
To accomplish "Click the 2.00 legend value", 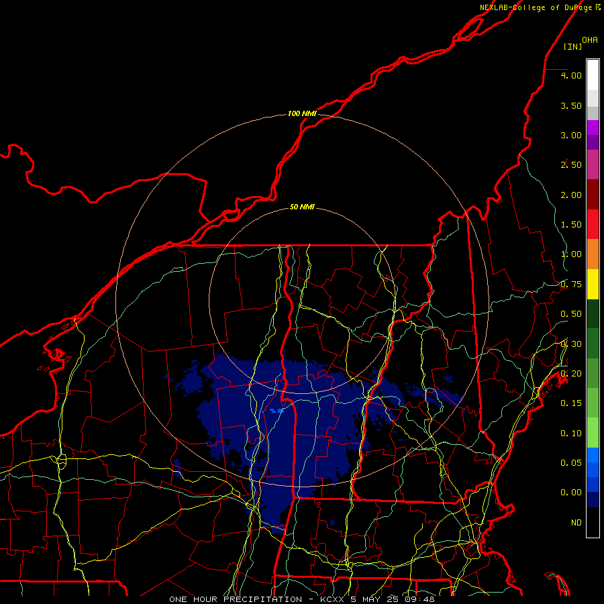I will point(571,195).
